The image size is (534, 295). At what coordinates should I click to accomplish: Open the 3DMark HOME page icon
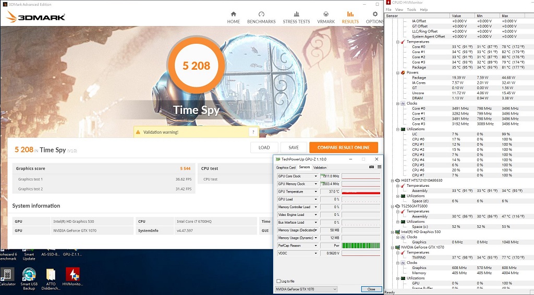coord(233,14)
